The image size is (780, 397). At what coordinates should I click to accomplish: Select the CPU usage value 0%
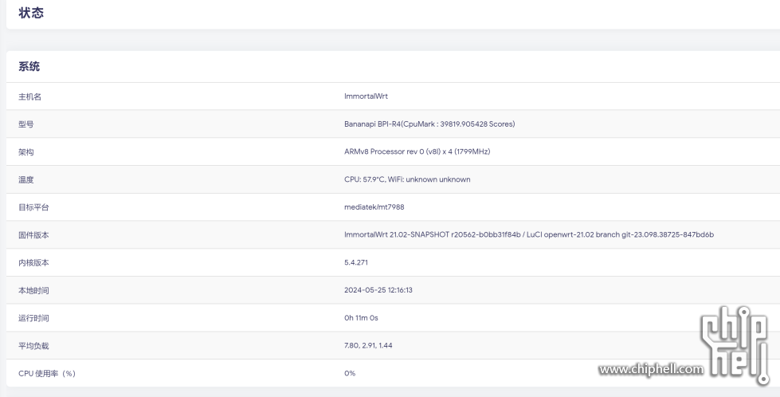point(350,374)
